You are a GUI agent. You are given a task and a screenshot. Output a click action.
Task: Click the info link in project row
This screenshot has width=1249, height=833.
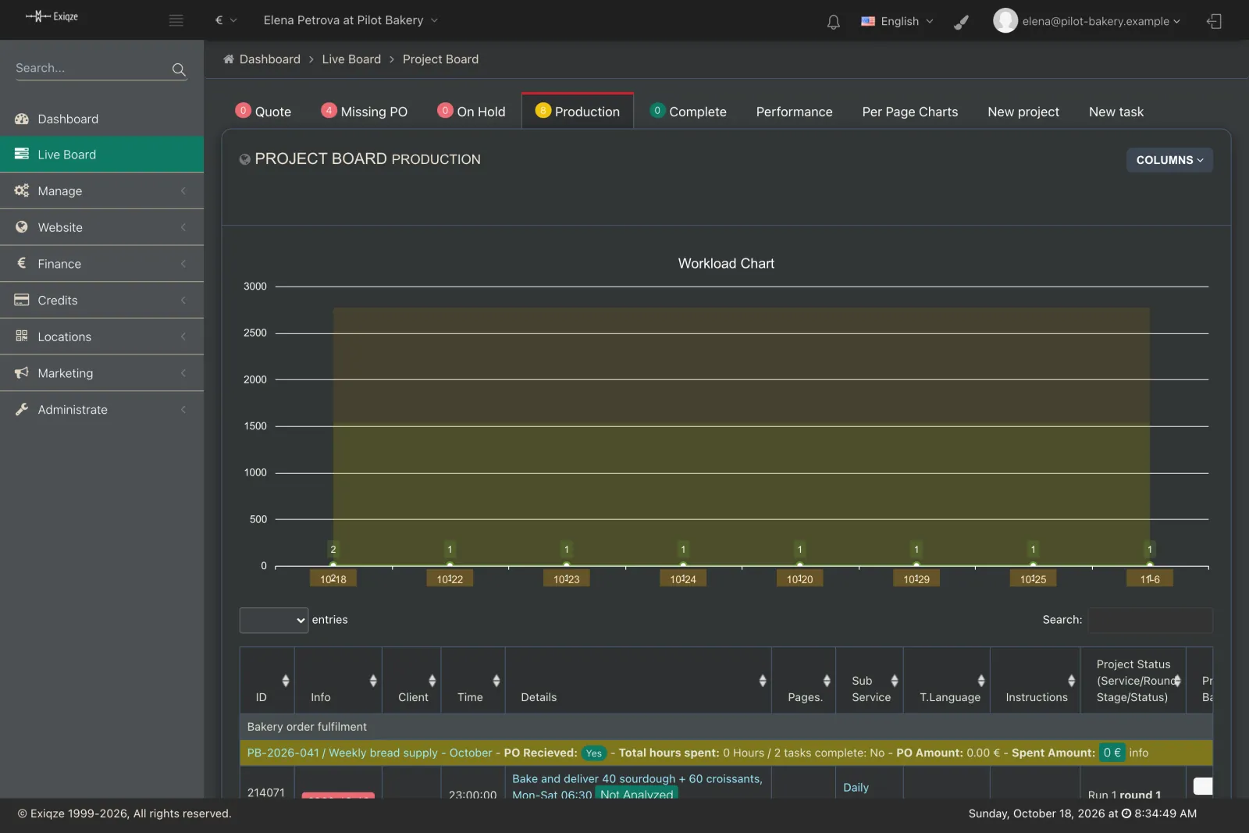pos(1139,753)
